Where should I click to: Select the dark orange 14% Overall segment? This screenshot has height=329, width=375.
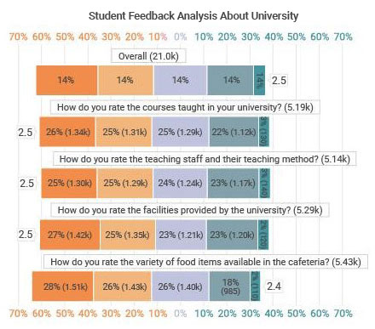click(x=66, y=80)
